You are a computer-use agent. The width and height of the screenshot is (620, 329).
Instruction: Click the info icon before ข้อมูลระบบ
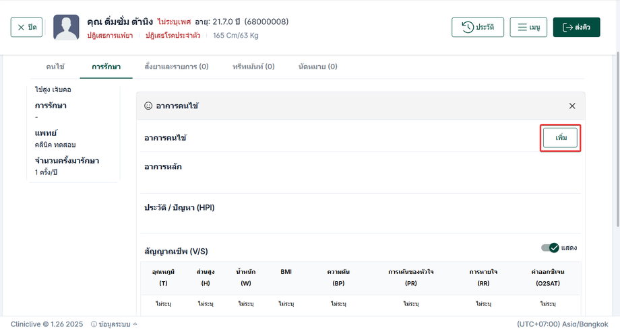[x=94, y=324]
